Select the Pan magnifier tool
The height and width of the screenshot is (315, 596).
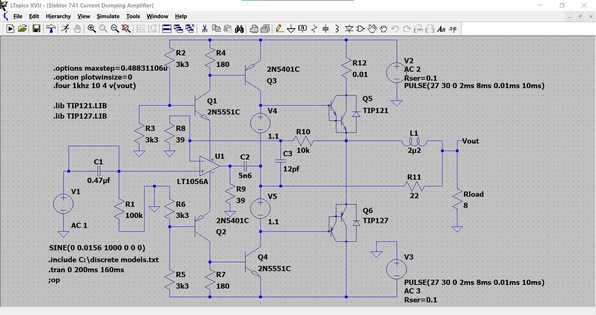(x=103, y=29)
